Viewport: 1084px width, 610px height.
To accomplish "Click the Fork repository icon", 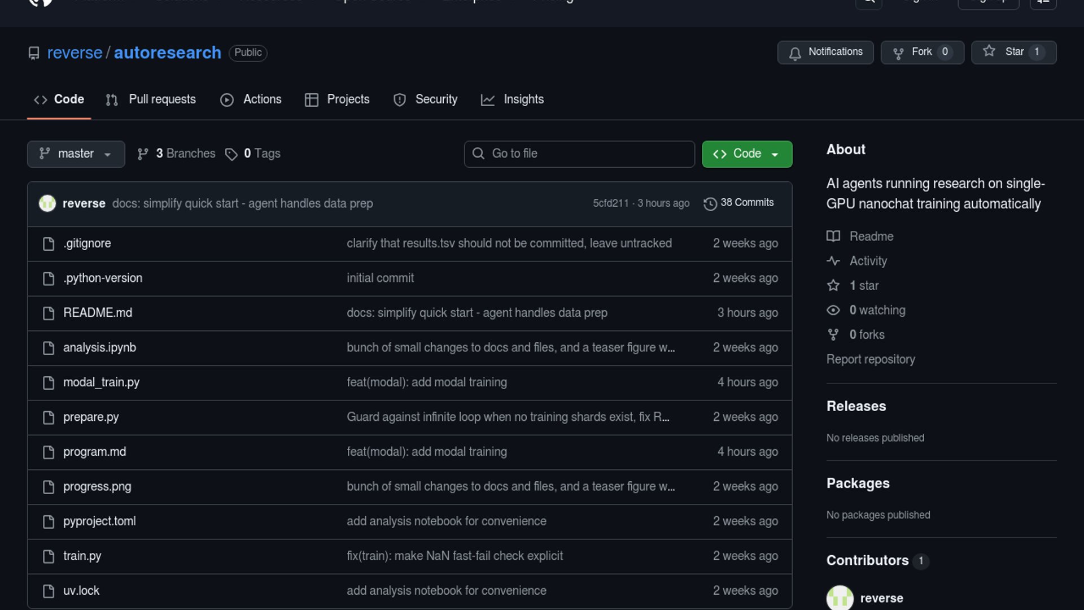I will pos(898,53).
